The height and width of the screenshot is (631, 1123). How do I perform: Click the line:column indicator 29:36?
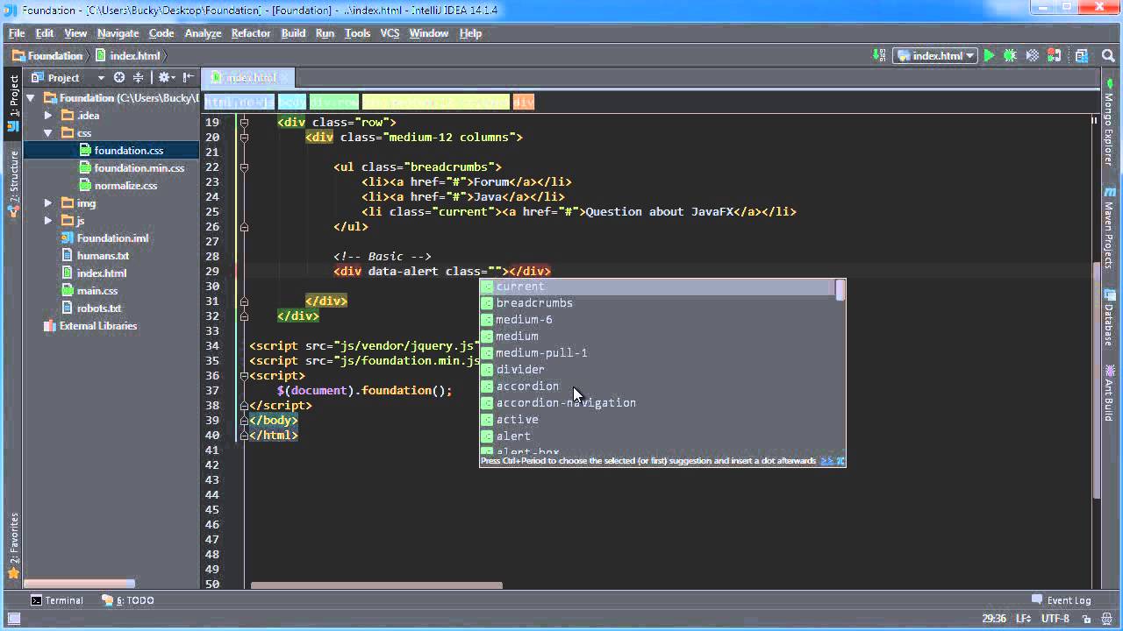[x=994, y=619]
